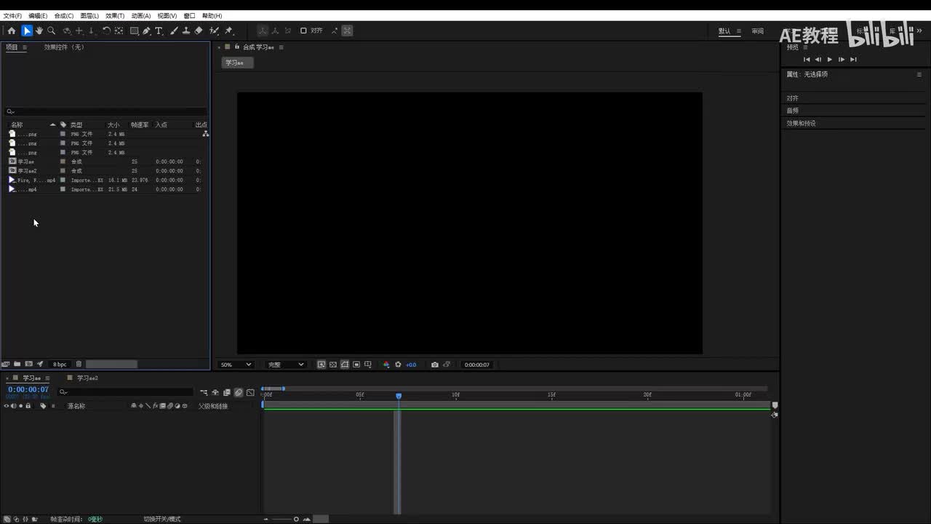Viewport: 931px width, 524px height.
Task: Click the 0:00:00:07 timecode in timeline
Action: [28, 389]
